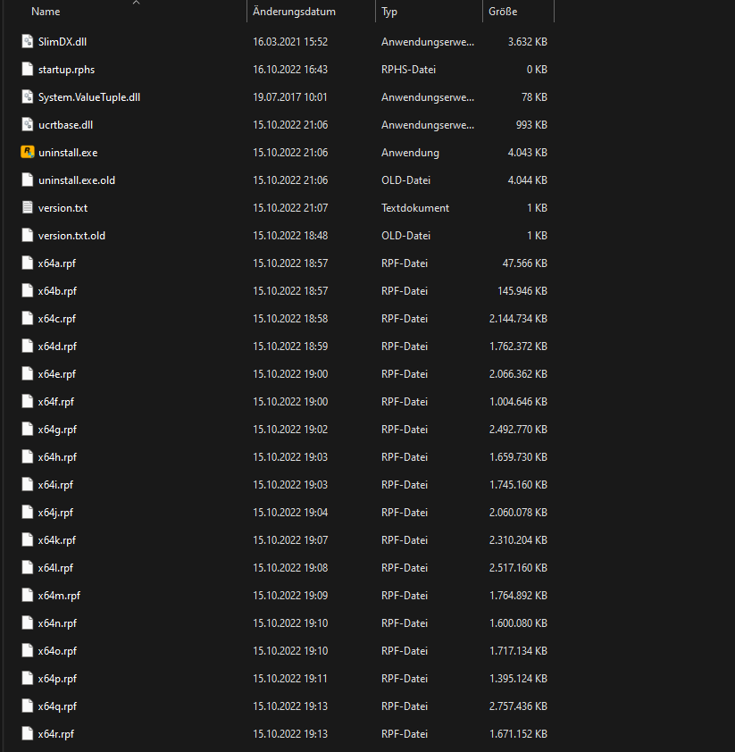Select the x64c.rpf file entry
The width and height of the screenshot is (735, 752).
tap(57, 319)
